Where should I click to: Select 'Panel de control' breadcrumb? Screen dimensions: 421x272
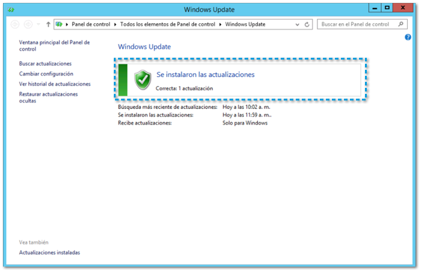(91, 25)
